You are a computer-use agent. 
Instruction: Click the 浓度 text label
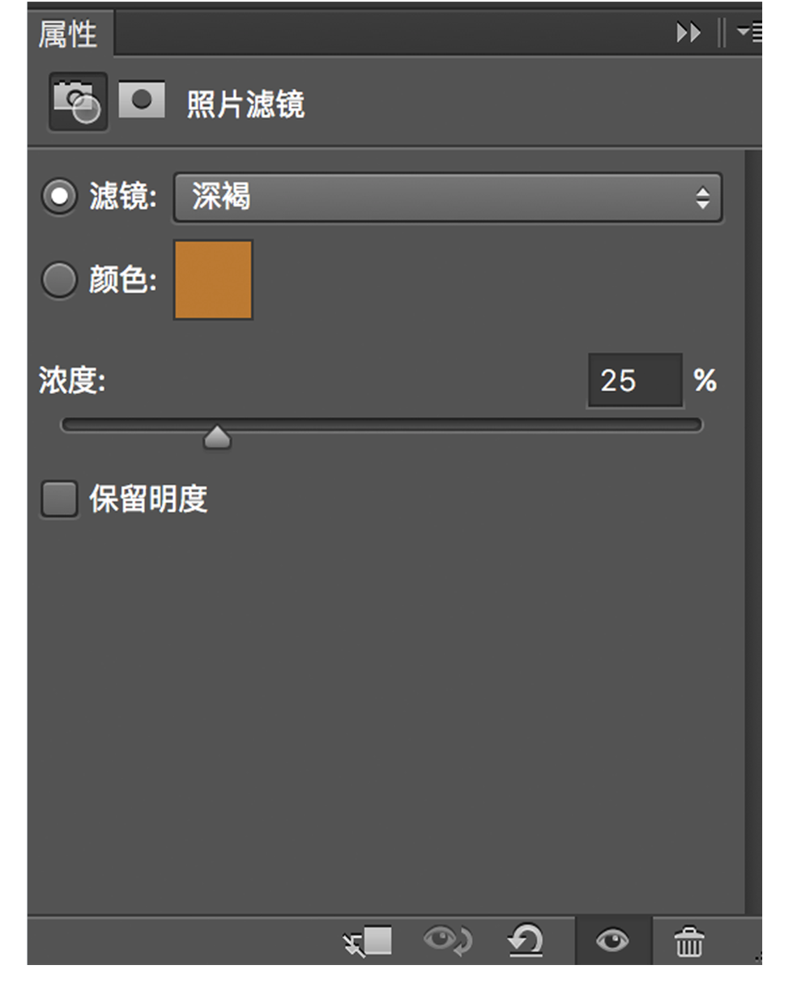click(72, 380)
